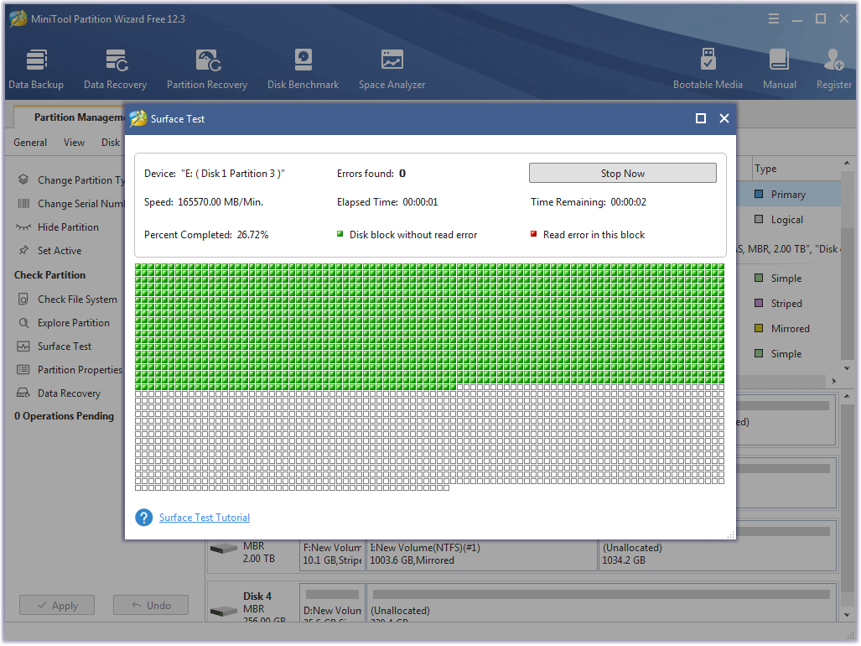Open the General menu
The height and width of the screenshot is (646, 861).
tap(30, 143)
